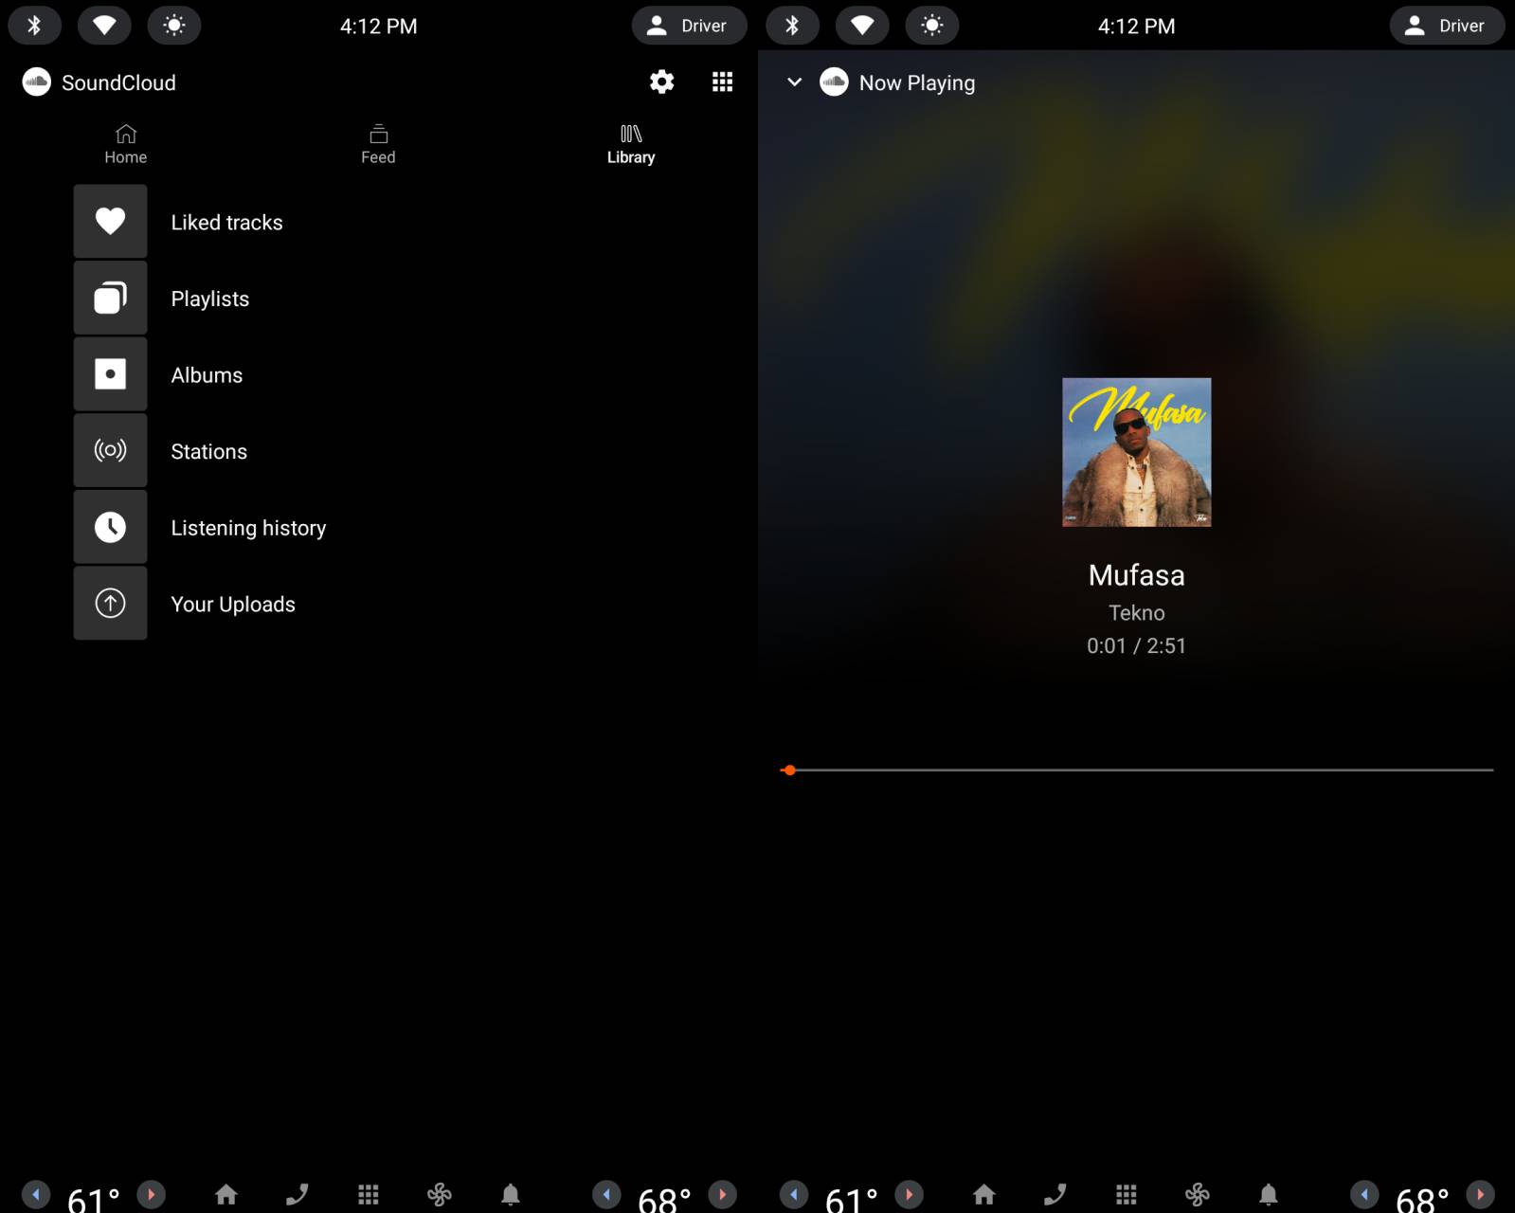Viewport: 1515px width, 1213px height.
Task: Open the phone dialer from Now Playing panel bar
Action: click(1055, 1194)
